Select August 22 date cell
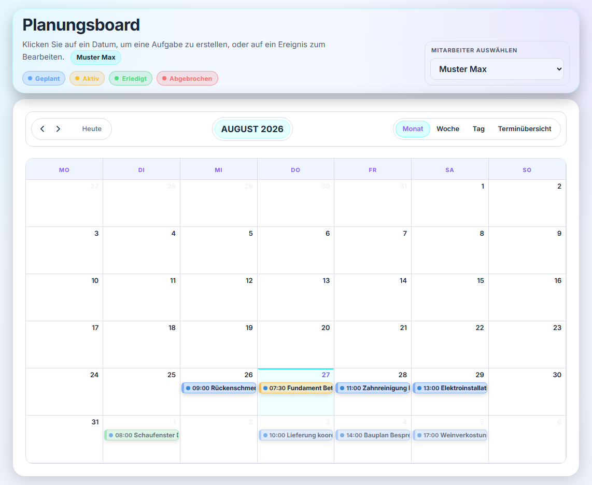The image size is (592, 485). click(x=449, y=345)
